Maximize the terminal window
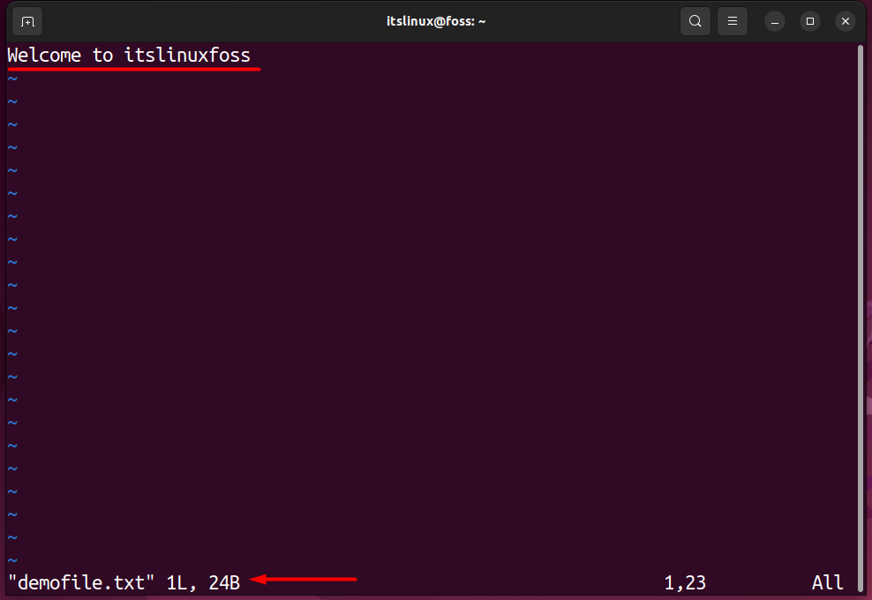Image resolution: width=872 pixels, height=600 pixels. (x=810, y=22)
